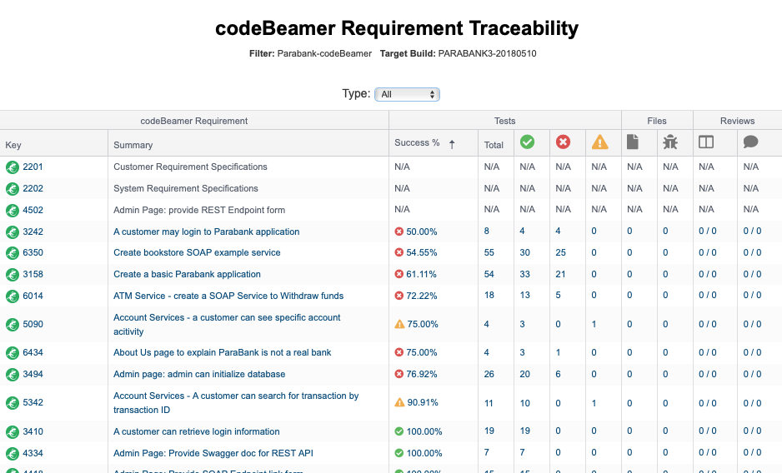
Task: Click codeBeamer icon for requirement 6434
Action: click(x=13, y=353)
